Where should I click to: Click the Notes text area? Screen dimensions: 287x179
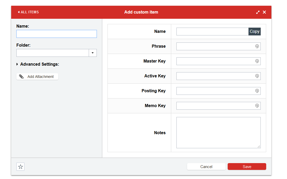[x=218, y=132]
